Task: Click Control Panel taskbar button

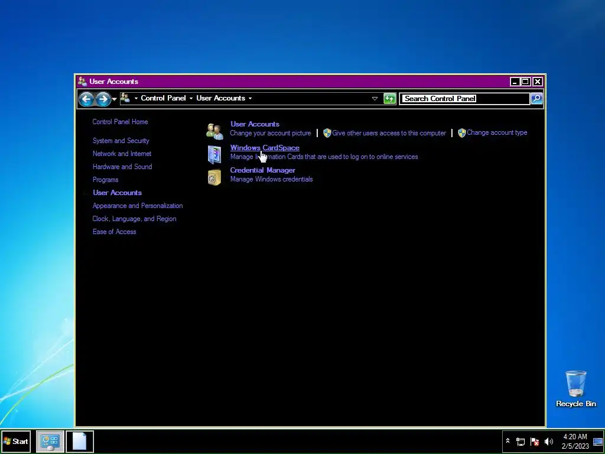Action: [x=50, y=442]
